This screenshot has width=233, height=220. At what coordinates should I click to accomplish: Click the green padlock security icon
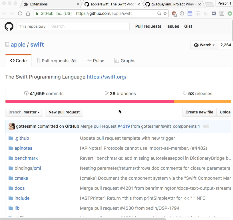tap(37, 13)
